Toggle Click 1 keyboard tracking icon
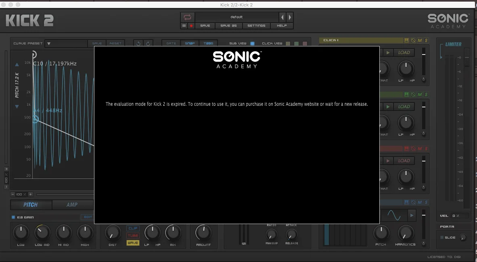 tap(406, 40)
